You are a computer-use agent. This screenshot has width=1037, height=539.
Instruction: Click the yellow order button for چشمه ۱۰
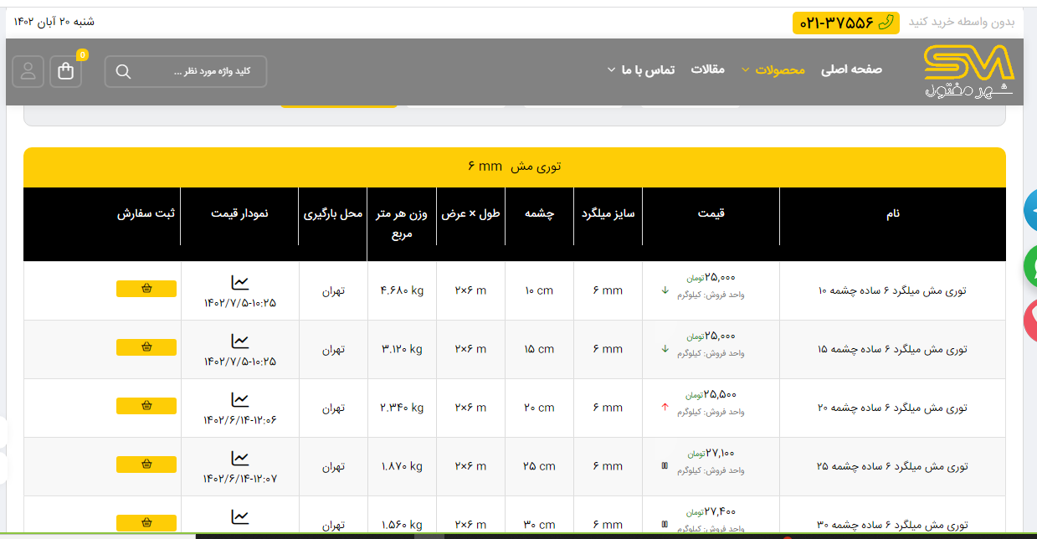(x=146, y=289)
